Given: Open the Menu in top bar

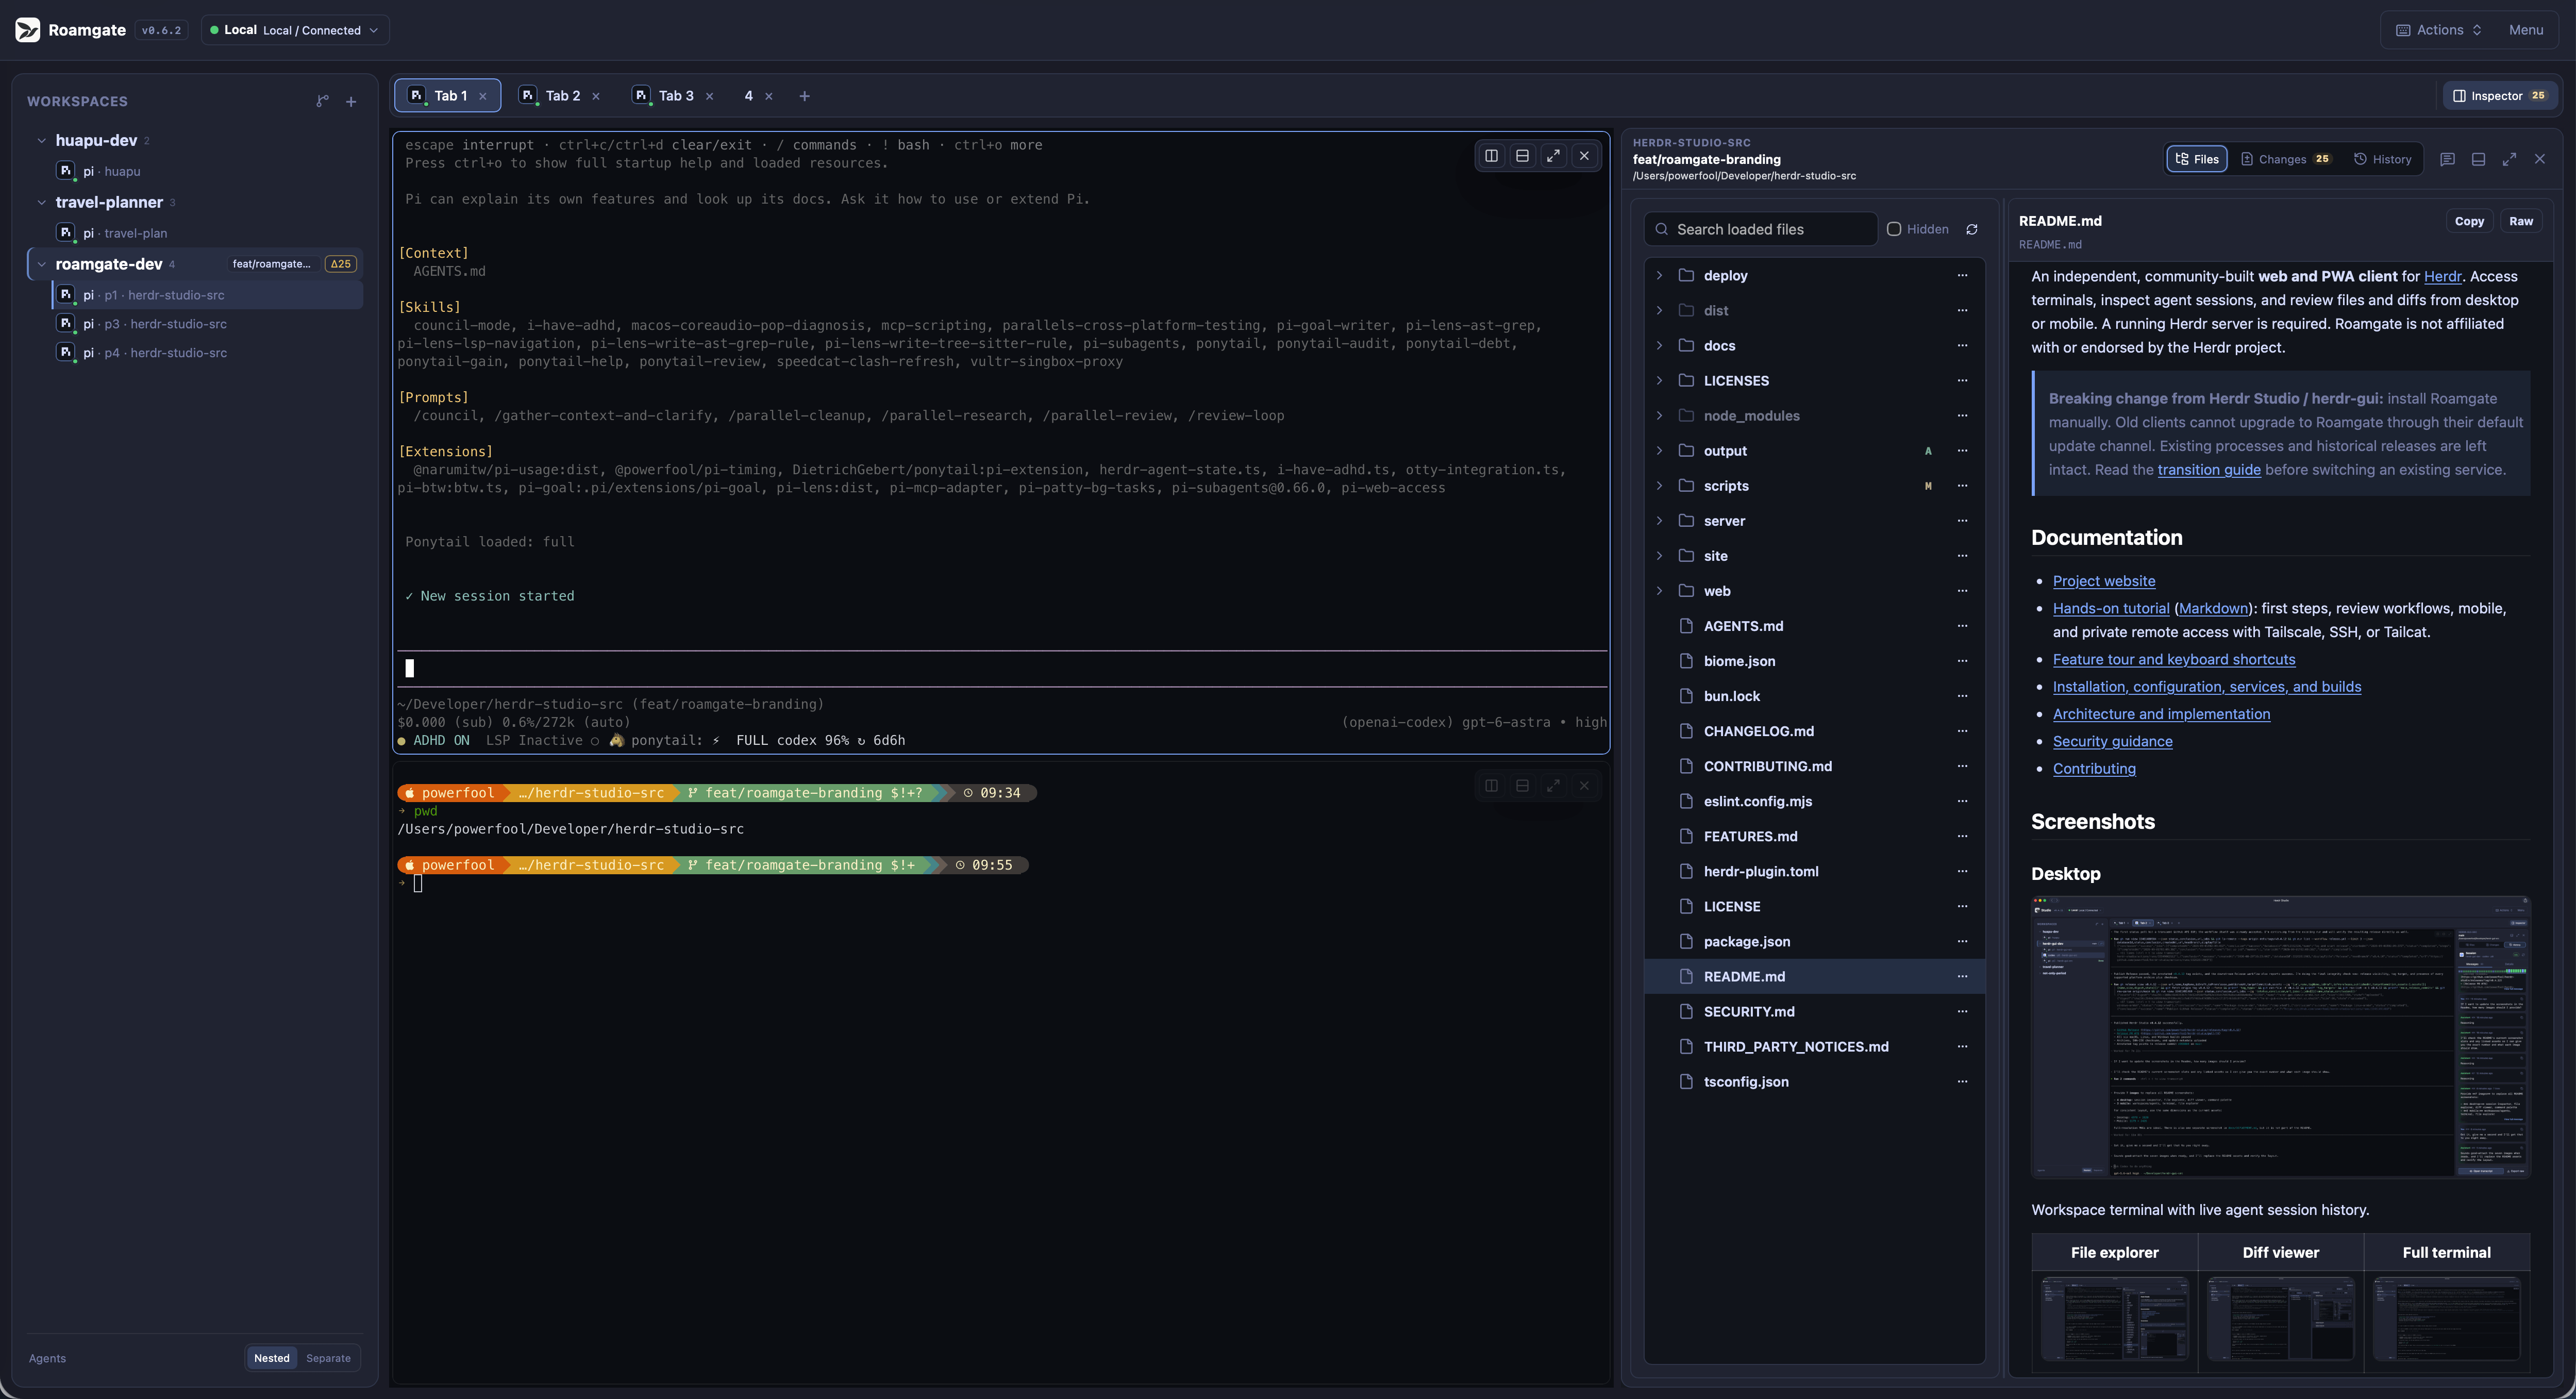Looking at the screenshot, I should (x=2526, y=30).
